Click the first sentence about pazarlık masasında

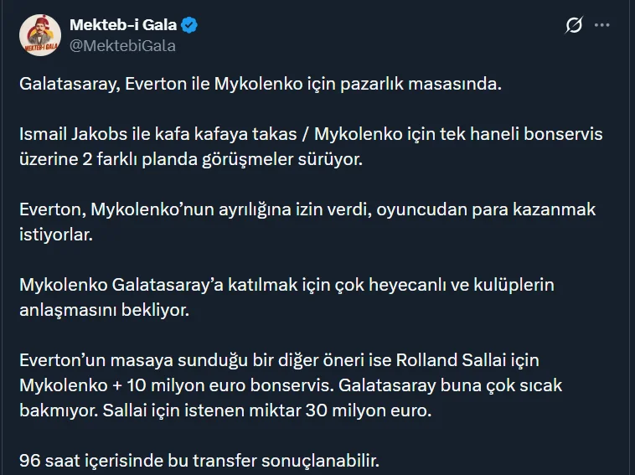tap(260, 85)
